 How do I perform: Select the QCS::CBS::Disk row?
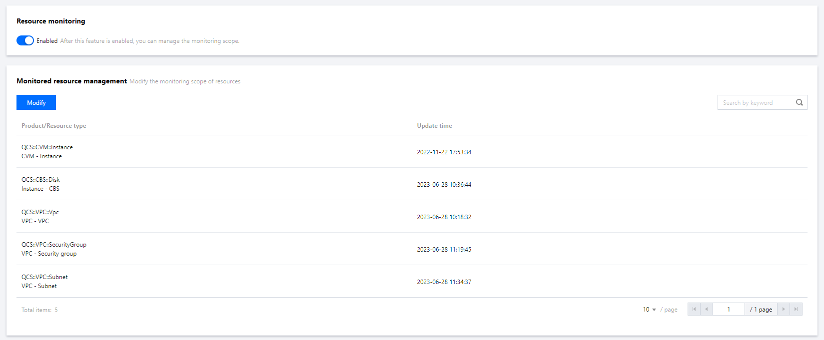(412, 184)
